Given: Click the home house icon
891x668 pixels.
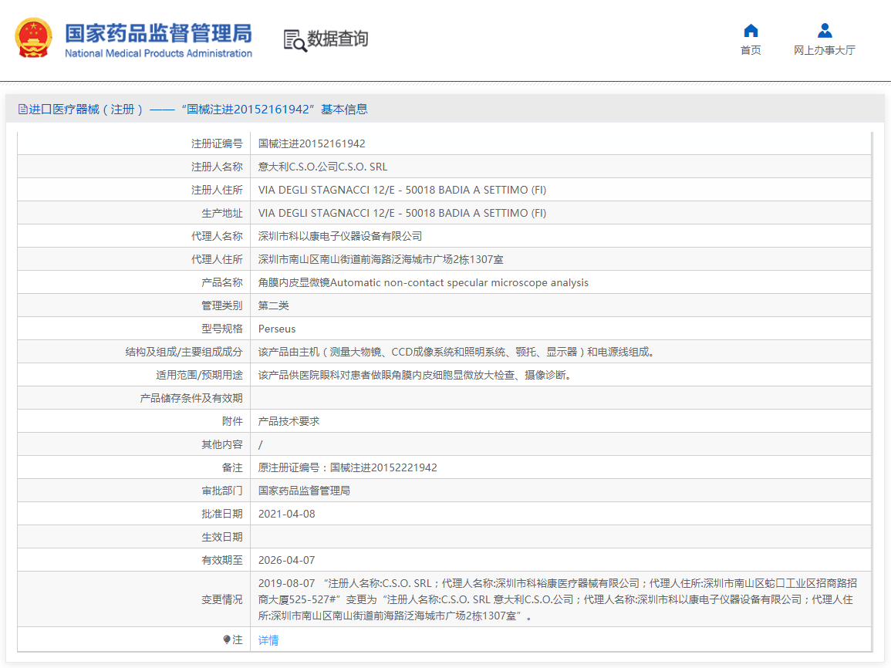Looking at the screenshot, I should (750, 31).
